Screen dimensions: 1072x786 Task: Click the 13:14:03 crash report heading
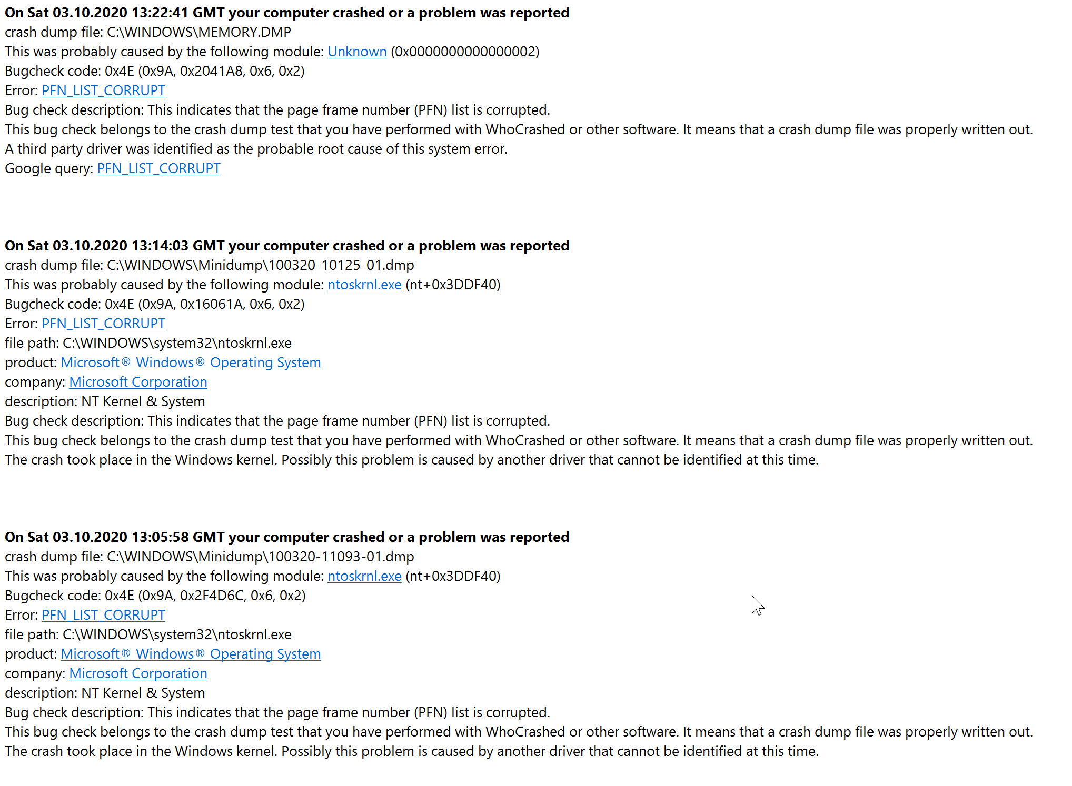287,246
